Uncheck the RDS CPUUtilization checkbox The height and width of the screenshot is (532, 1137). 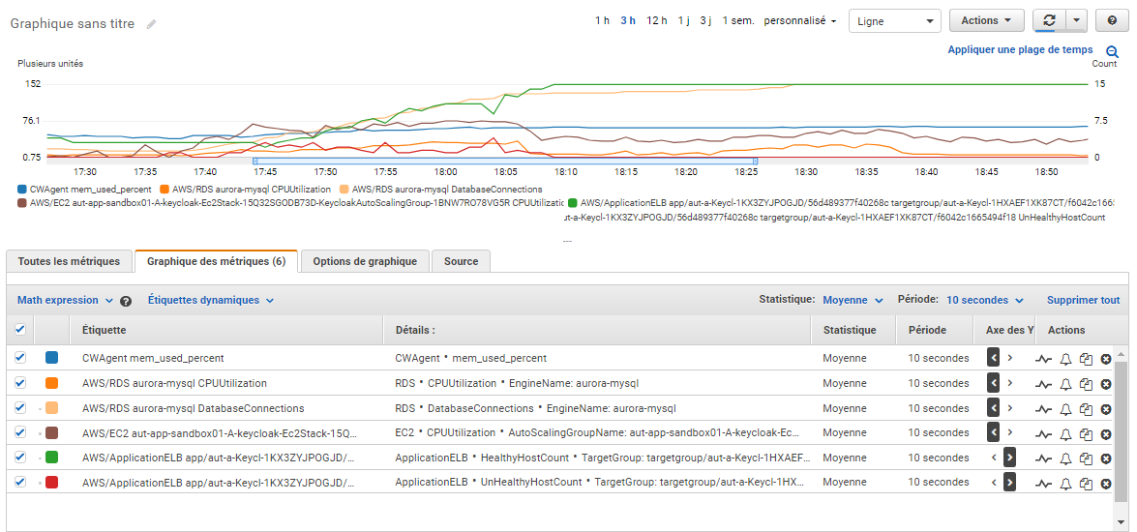click(20, 383)
